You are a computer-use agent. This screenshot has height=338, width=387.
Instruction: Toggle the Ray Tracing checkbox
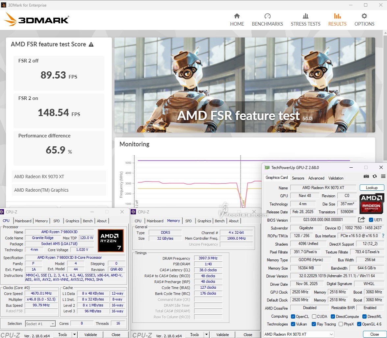313,324
